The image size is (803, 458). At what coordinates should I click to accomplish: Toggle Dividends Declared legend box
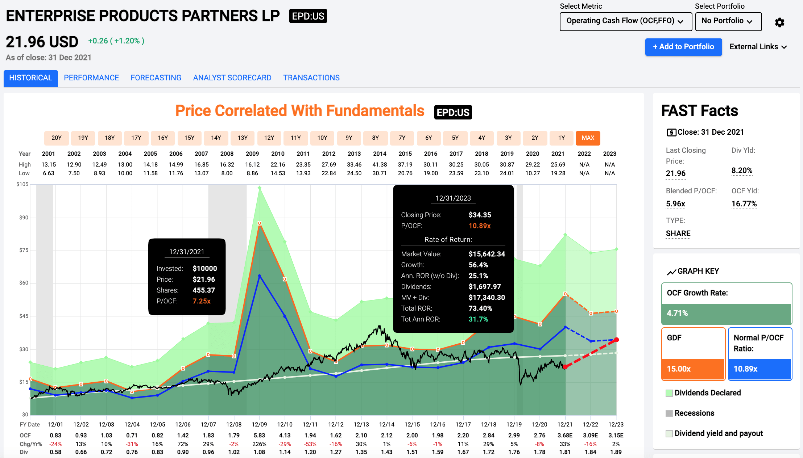[x=669, y=393]
